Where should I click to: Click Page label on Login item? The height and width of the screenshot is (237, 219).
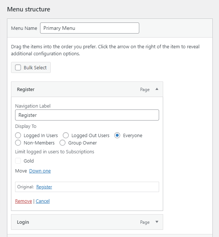[x=145, y=222]
